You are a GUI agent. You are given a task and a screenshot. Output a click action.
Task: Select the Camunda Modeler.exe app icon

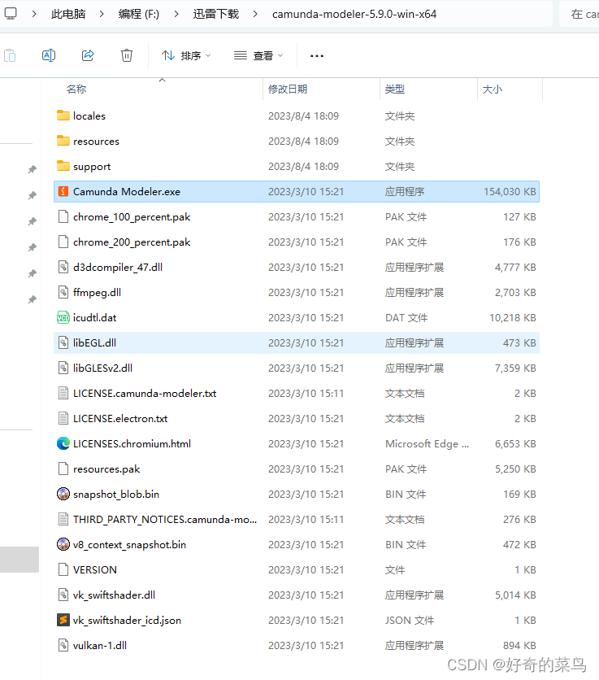pyautogui.click(x=63, y=191)
